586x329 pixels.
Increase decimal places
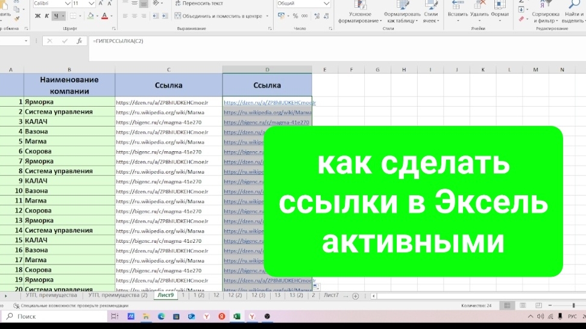317,16
